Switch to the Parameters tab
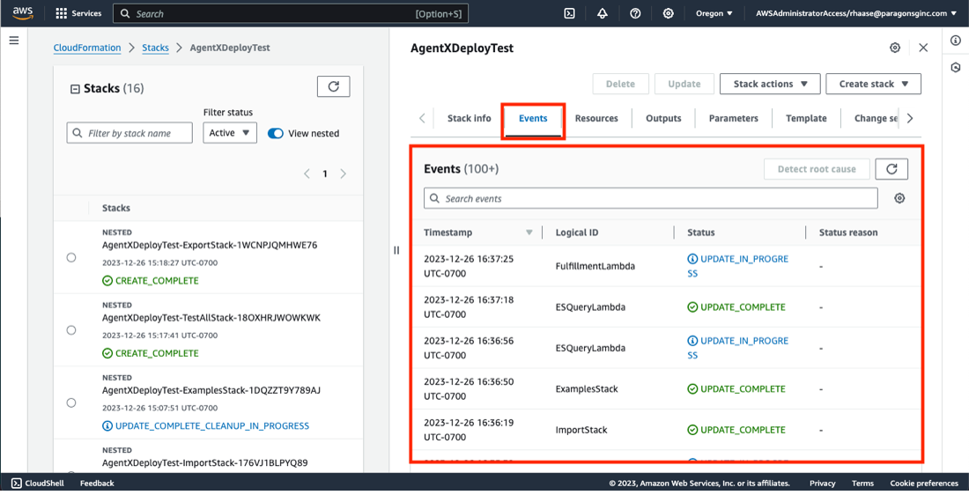 [x=734, y=118]
